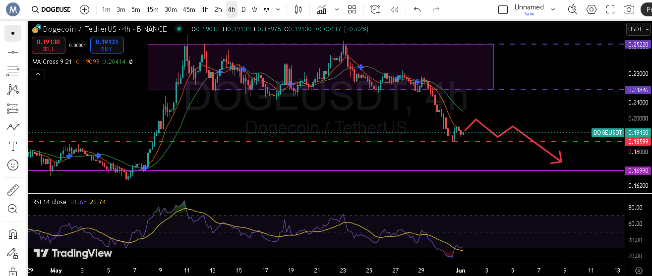Image resolution: width=652 pixels, height=276 pixels.
Task: Take a chart snapshot with camera icon
Action: pos(629,9)
